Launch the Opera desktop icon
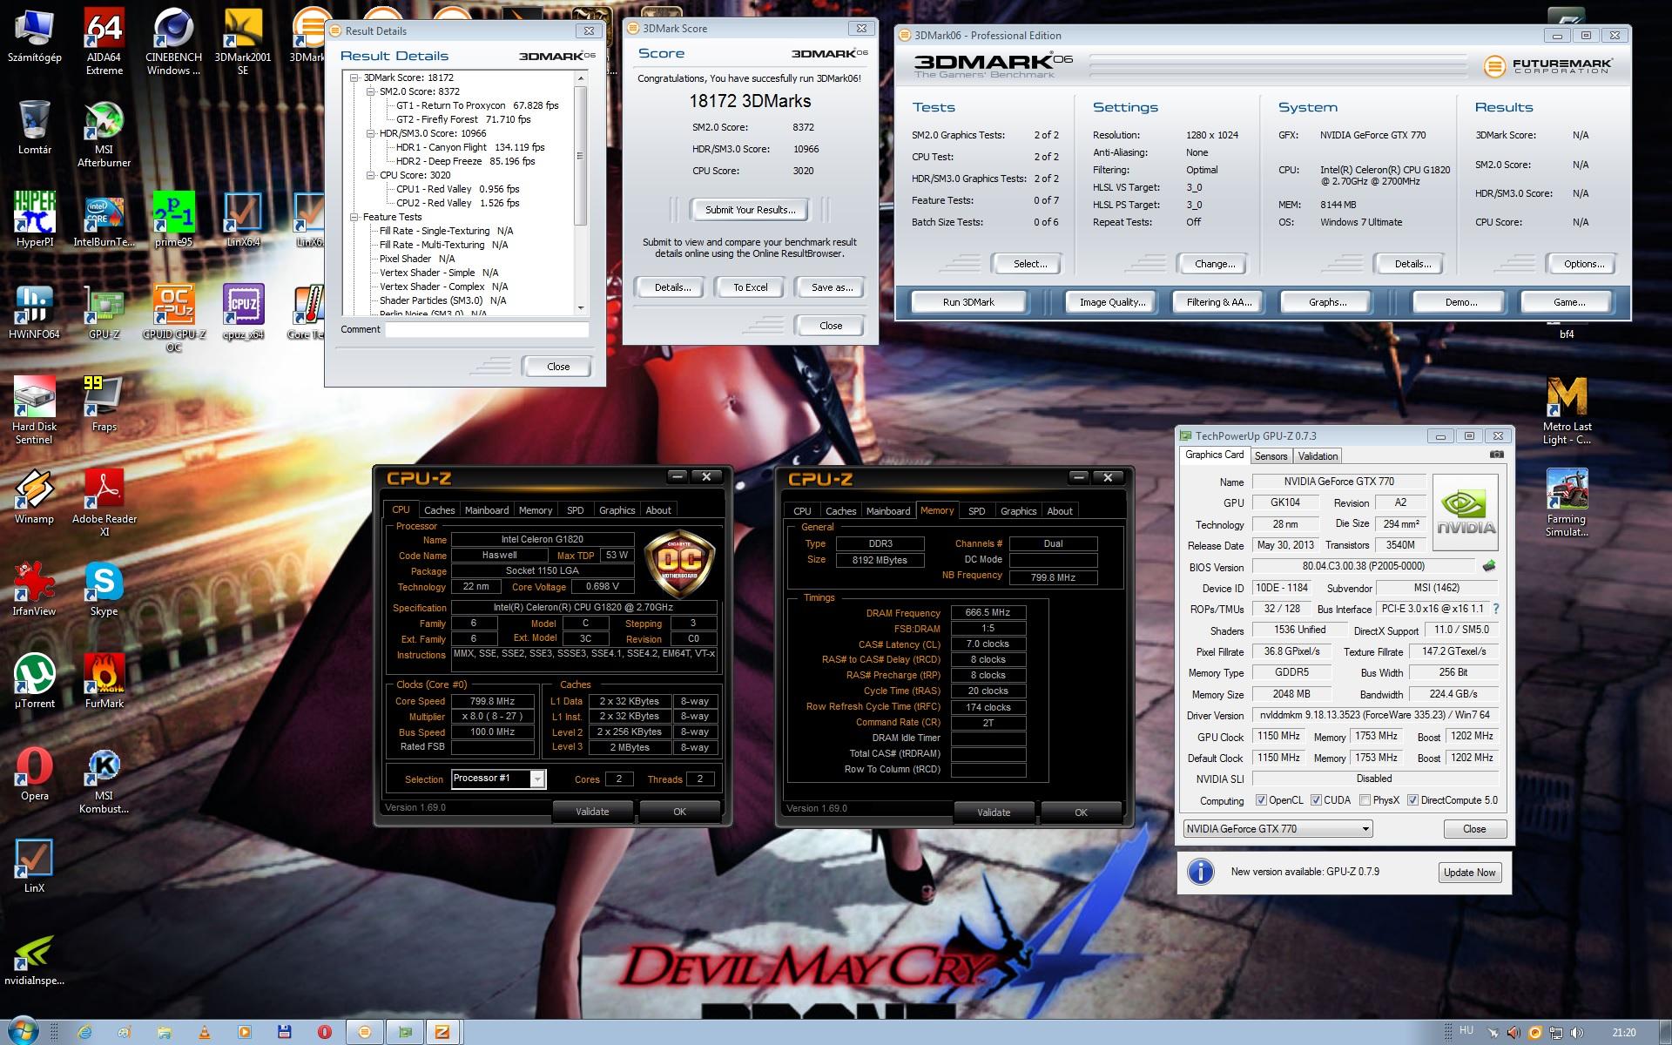1672x1045 pixels. pyautogui.click(x=34, y=774)
